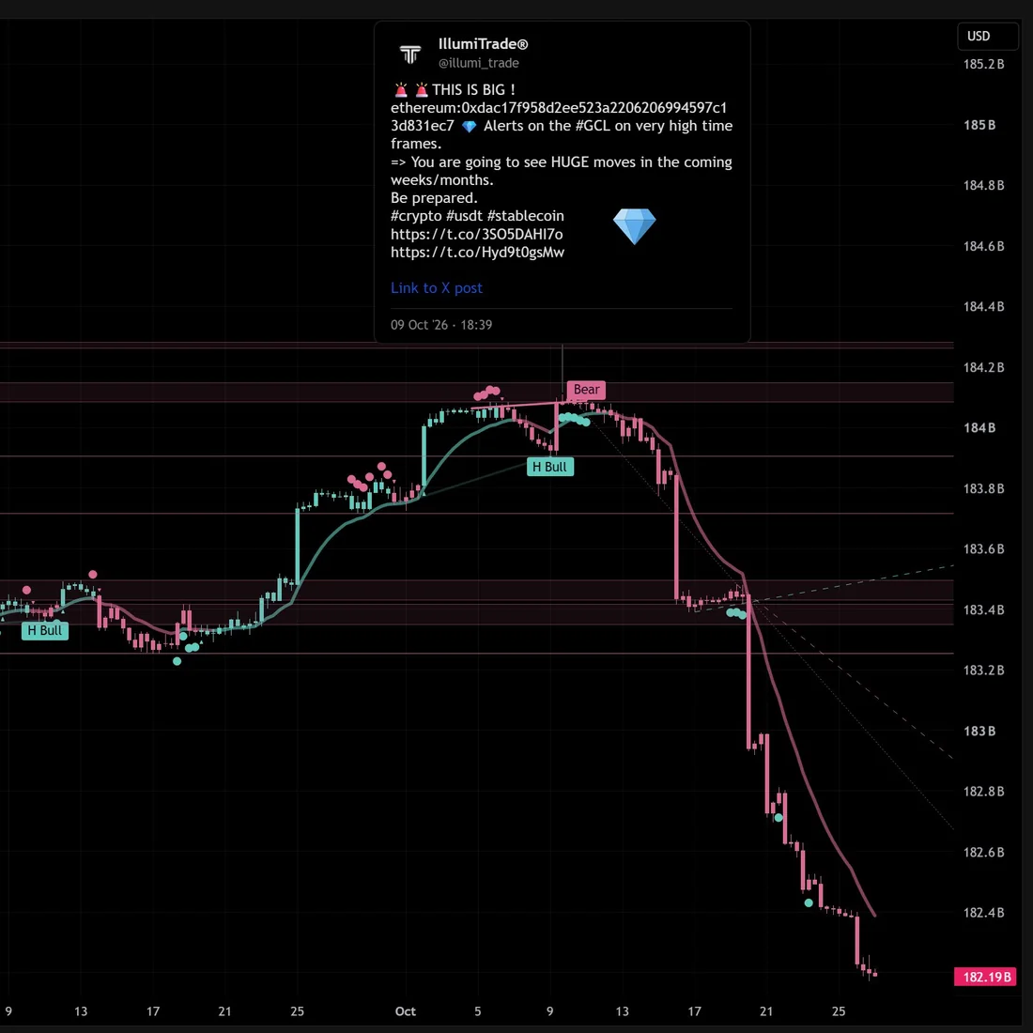The image size is (1033, 1033).
Task: Click the '25' date label right of Oct
Action: (x=838, y=1011)
